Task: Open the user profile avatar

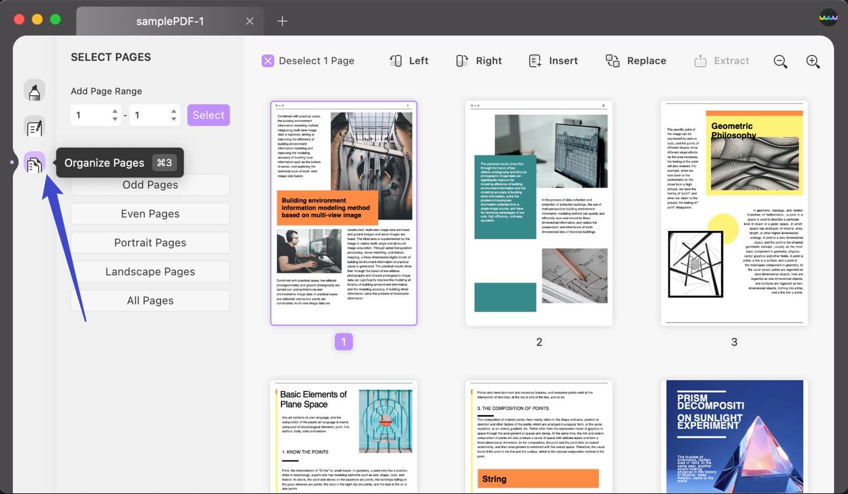Action: [x=828, y=17]
